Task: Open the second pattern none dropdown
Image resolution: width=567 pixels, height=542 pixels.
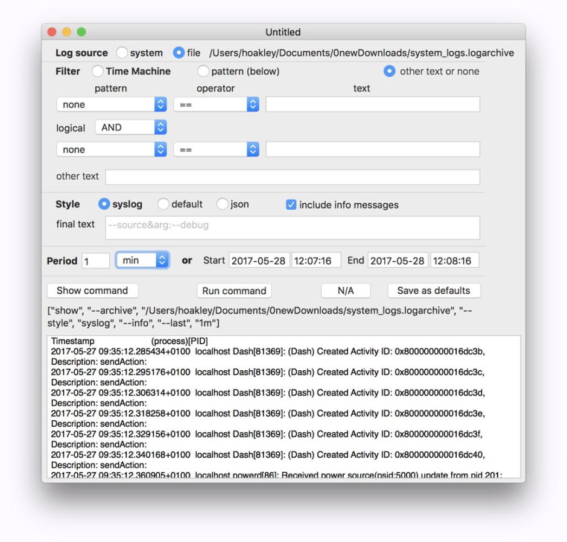Action: (111, 150)
